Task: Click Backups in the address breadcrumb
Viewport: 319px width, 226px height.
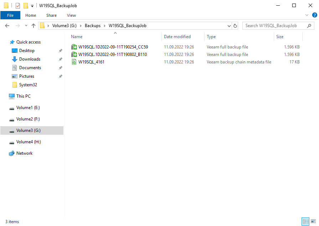Action: click(x=93, y=26)
